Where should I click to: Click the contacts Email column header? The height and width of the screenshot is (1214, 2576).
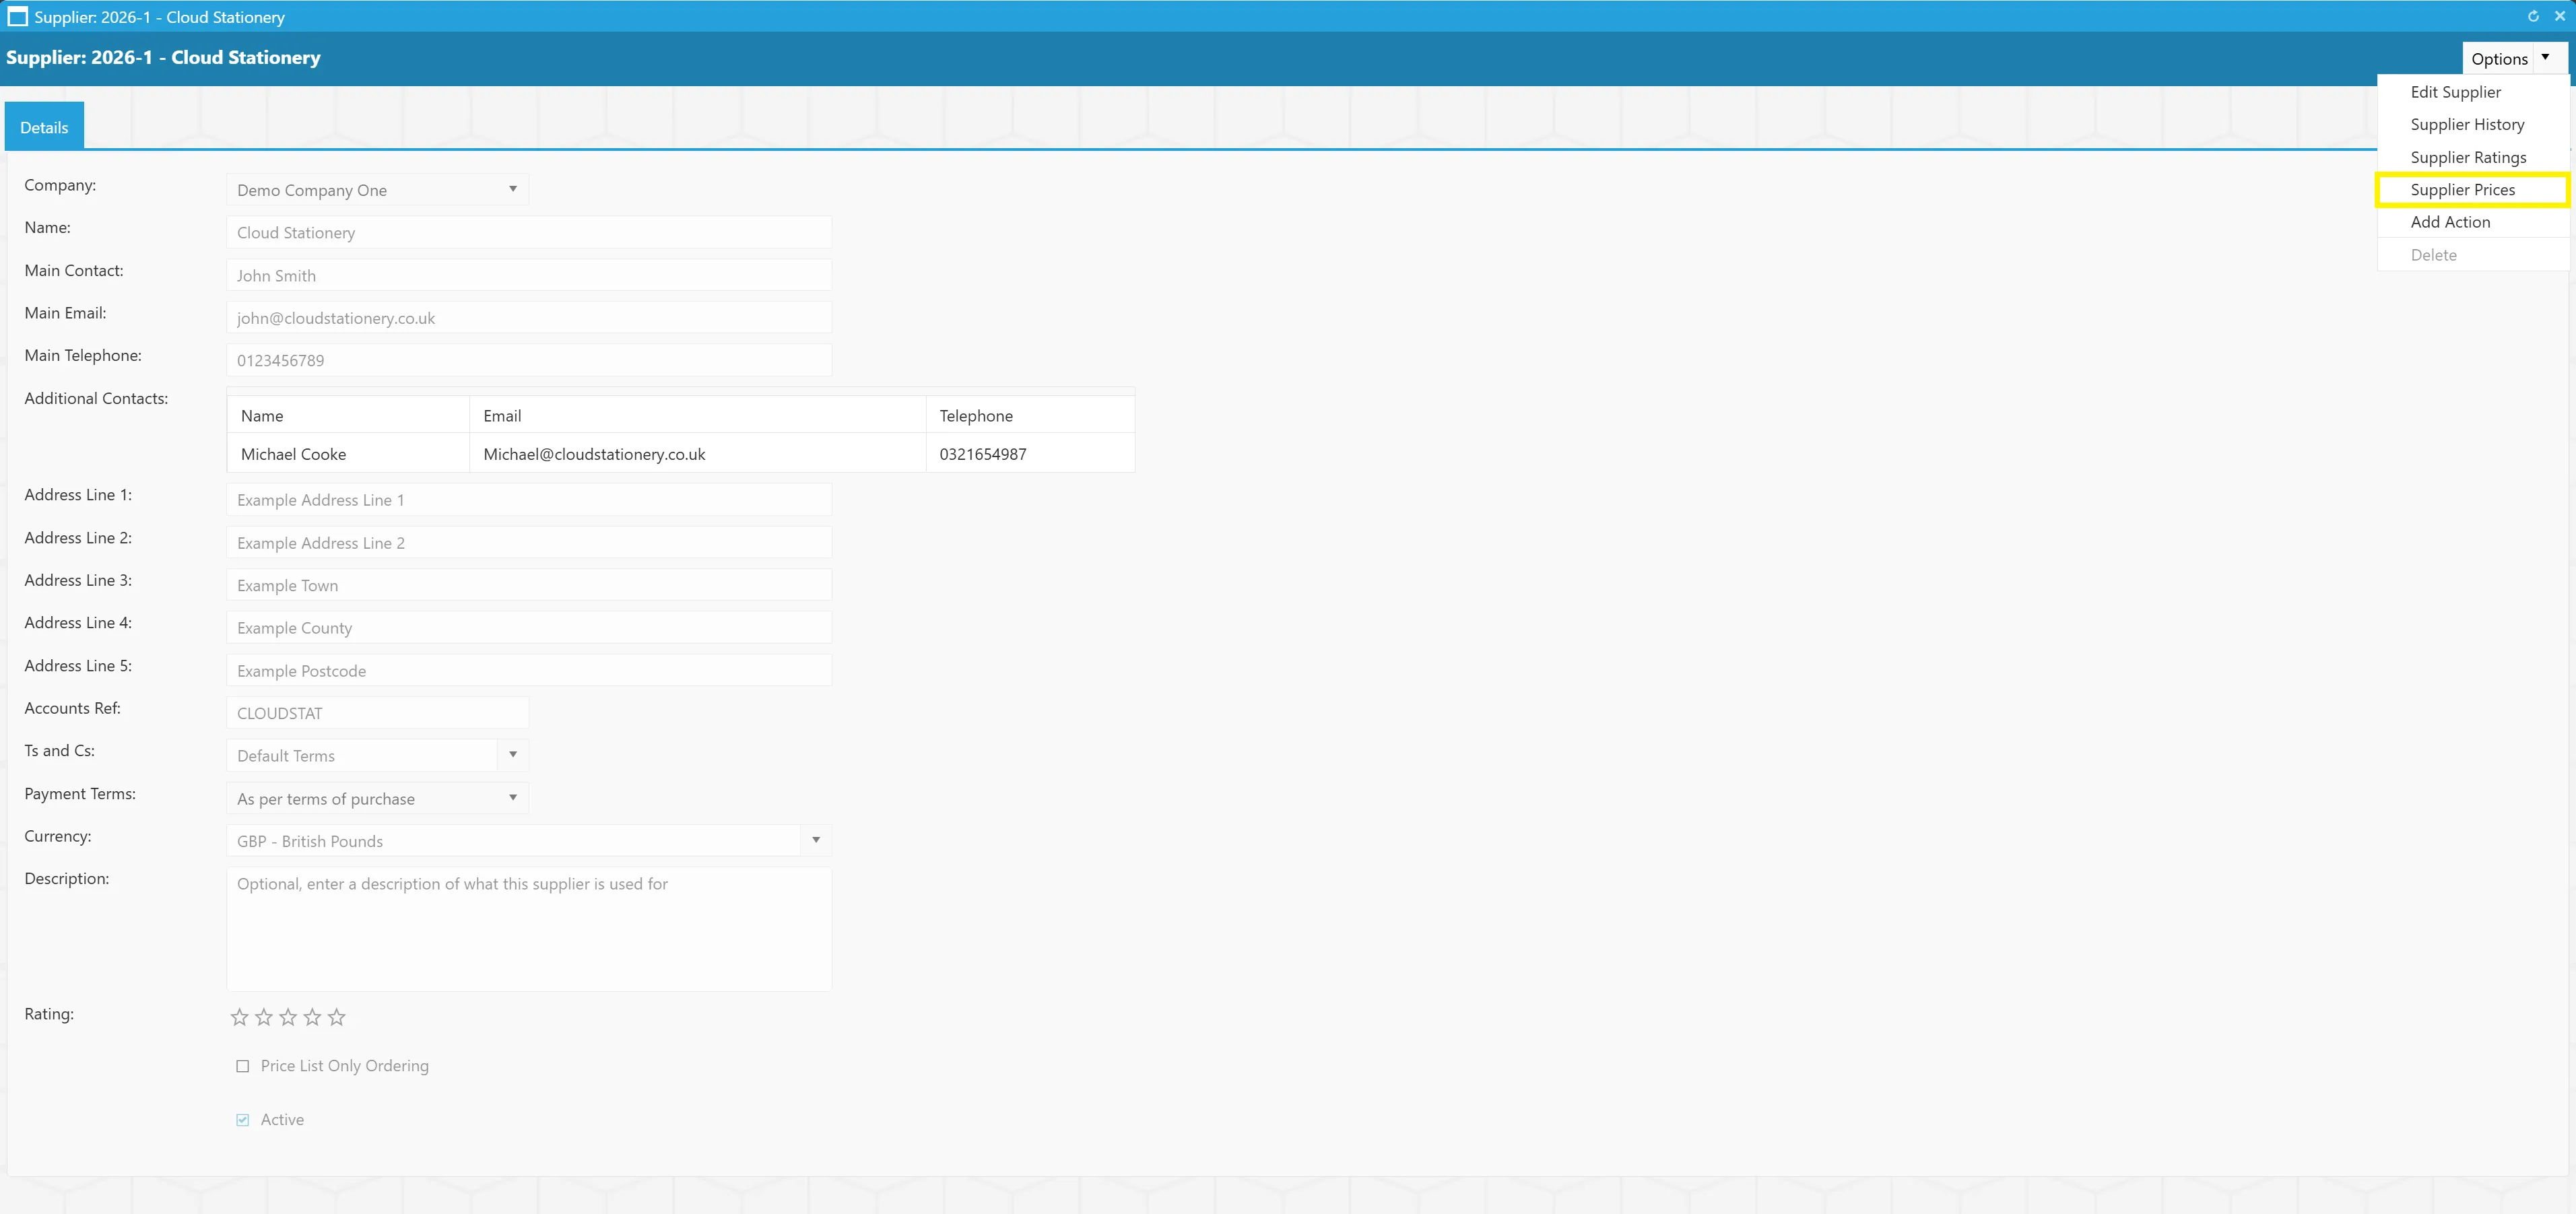pyautogui.click(x=698, y=415)
